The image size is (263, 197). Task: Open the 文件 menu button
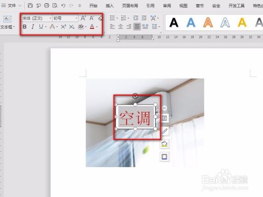coord(11,6)
